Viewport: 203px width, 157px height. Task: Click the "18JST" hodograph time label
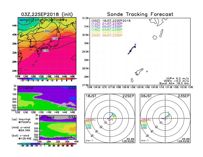91,96
